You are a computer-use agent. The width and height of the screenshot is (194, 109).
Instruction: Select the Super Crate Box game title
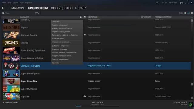(x=29, y=81)
